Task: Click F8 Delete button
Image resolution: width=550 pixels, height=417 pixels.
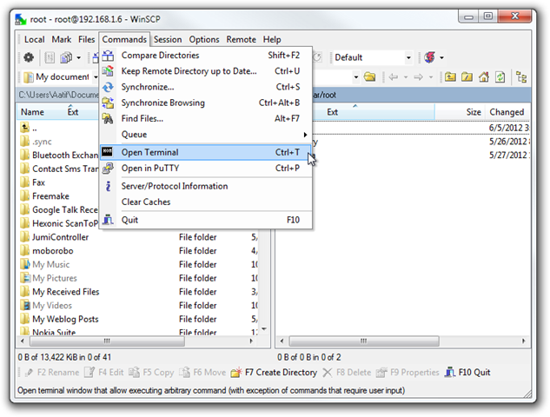Action: (x=347, y=373)
